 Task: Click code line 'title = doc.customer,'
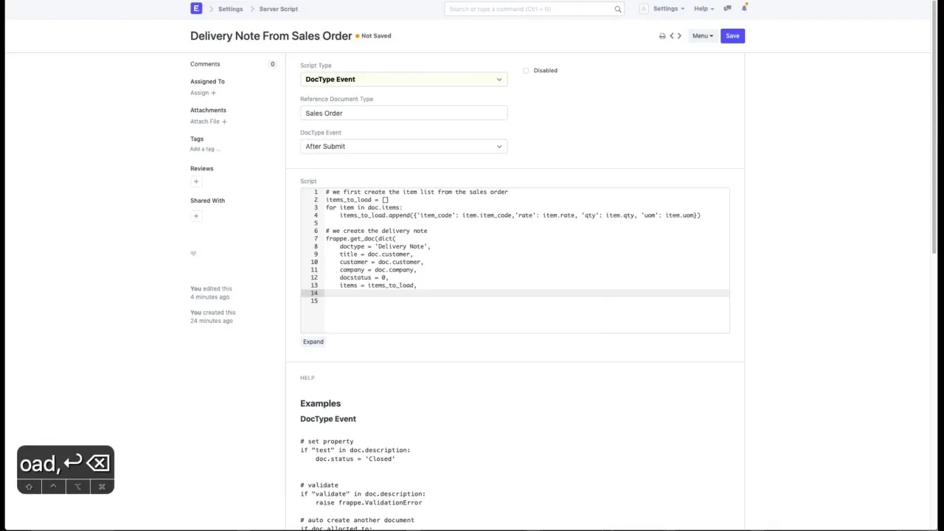(x=376, y=254)
